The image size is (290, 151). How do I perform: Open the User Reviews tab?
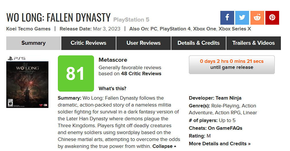point(144,43)
